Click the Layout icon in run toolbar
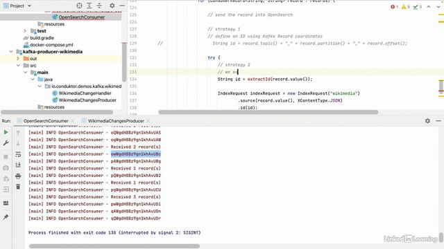Screen dimensions: 444x249 coord(6,203)
